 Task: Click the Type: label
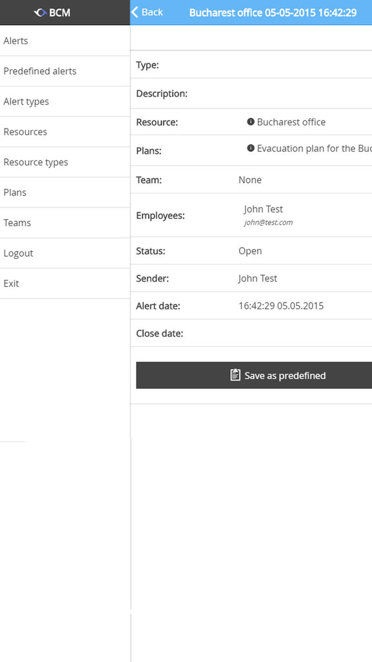pos(147,65)
